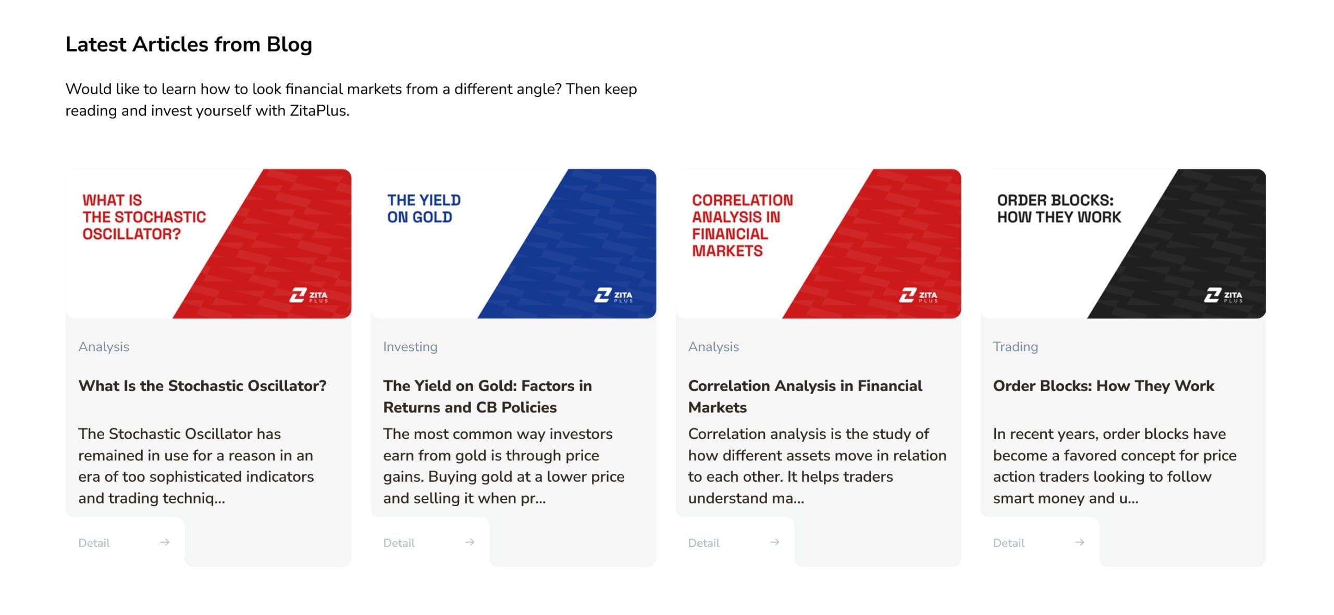Click the arrow icon on Correlation Analysis card
Image resolution: width=1334 pixels, height=615 pixels.
775,542
